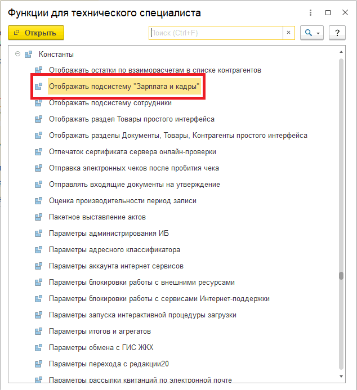Collapse the Константы tree node
This screenshot has height=390, width=357.
(x=17, y=53)
